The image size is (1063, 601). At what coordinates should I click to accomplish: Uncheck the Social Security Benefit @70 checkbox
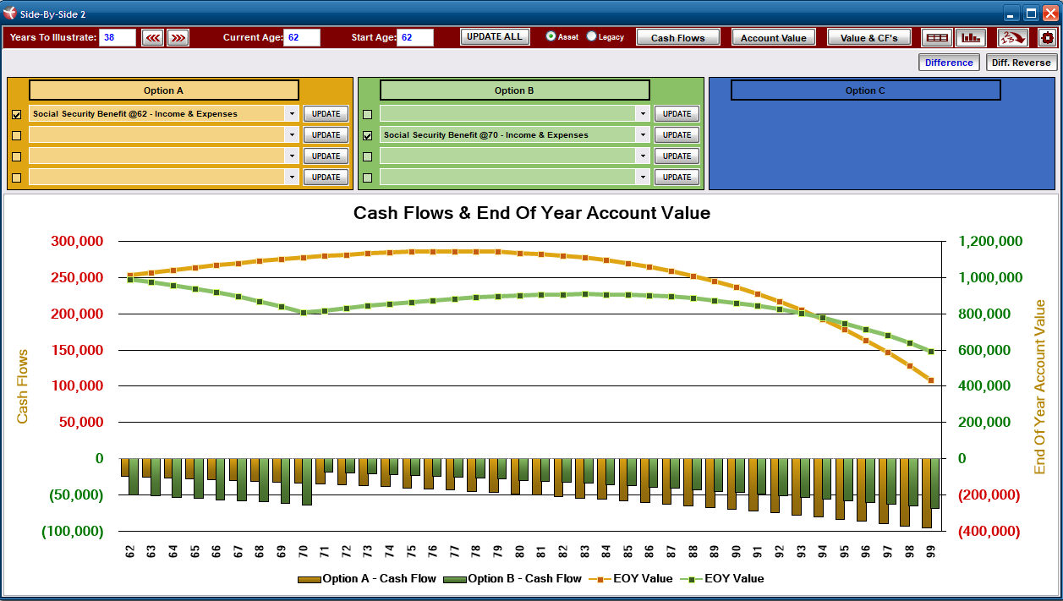pos(367,135)
